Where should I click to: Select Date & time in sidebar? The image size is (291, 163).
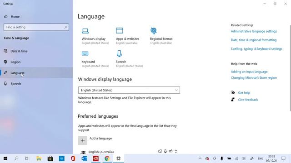point(36,51)
